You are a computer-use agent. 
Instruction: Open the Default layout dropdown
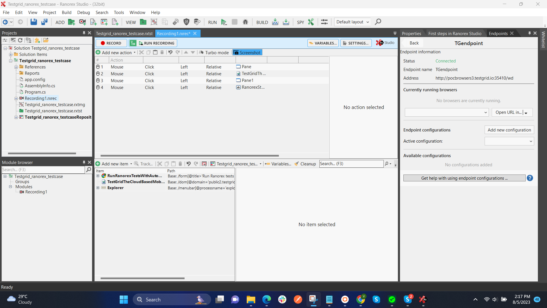coord(352,22)
